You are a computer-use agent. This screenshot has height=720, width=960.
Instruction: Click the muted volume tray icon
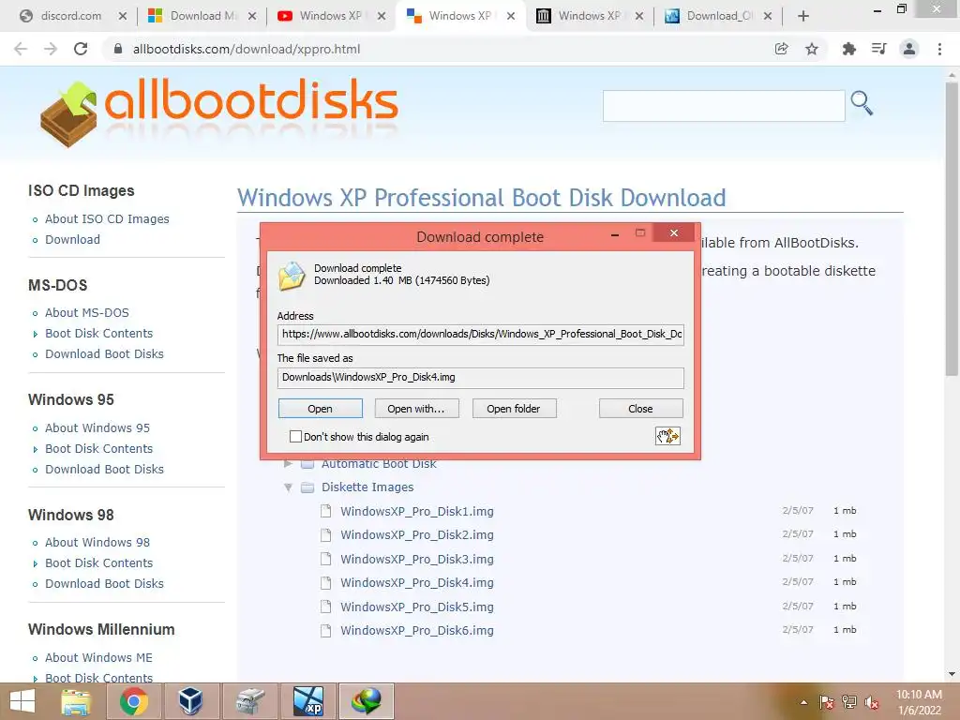(x=871, y=703)
